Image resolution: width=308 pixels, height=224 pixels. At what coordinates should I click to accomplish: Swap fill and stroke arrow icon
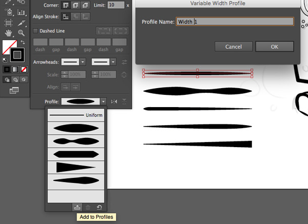[x=23, y=42]
